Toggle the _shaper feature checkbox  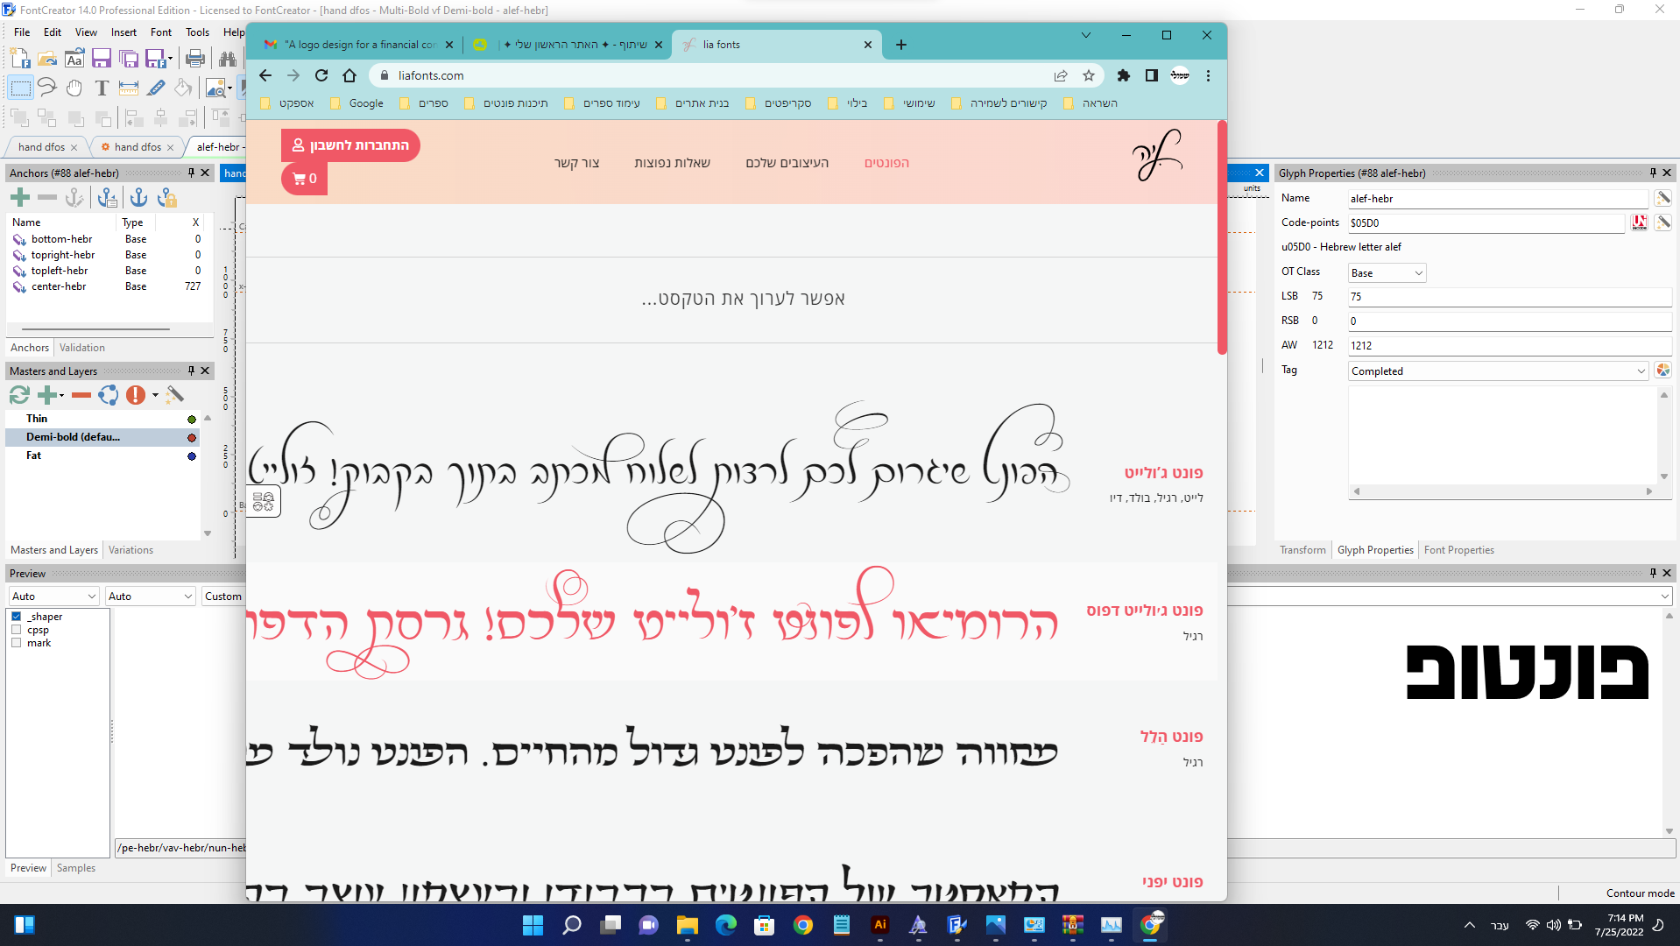(16, 617)
